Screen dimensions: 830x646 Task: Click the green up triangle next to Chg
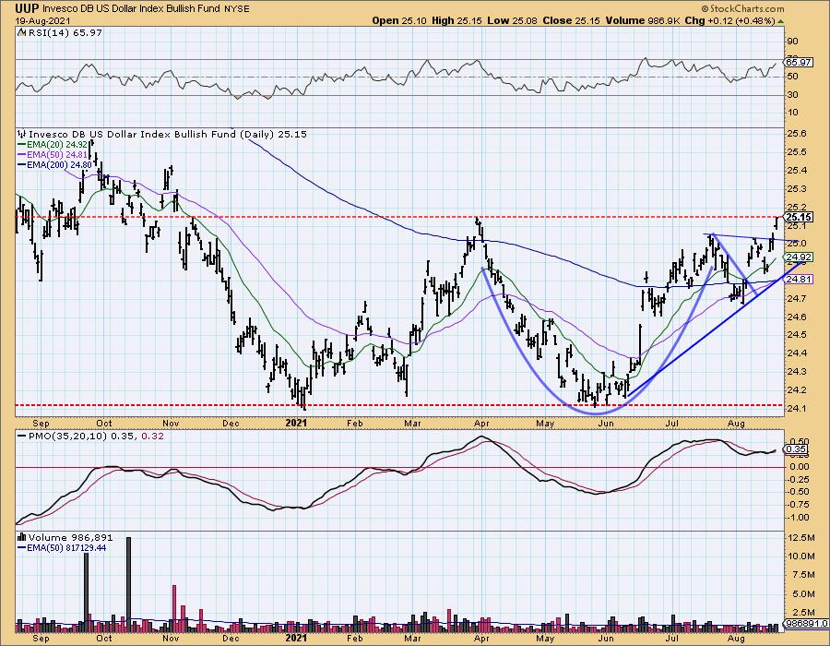coord(780,21)
